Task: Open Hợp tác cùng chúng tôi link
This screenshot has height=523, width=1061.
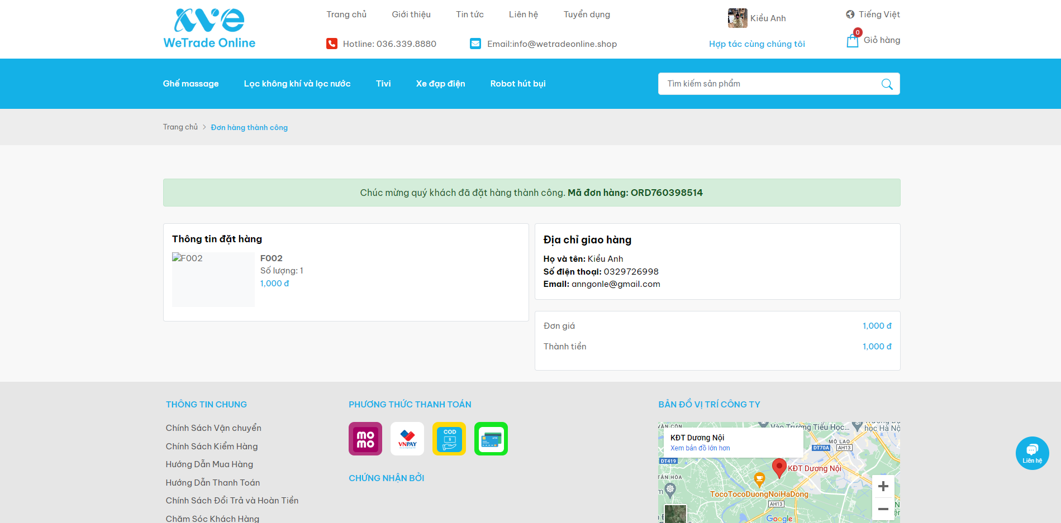Action: 757,44
